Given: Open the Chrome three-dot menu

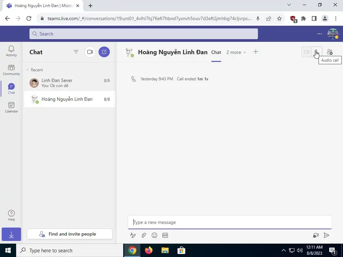Looking at the screenshot, I should tap(336, 19).
